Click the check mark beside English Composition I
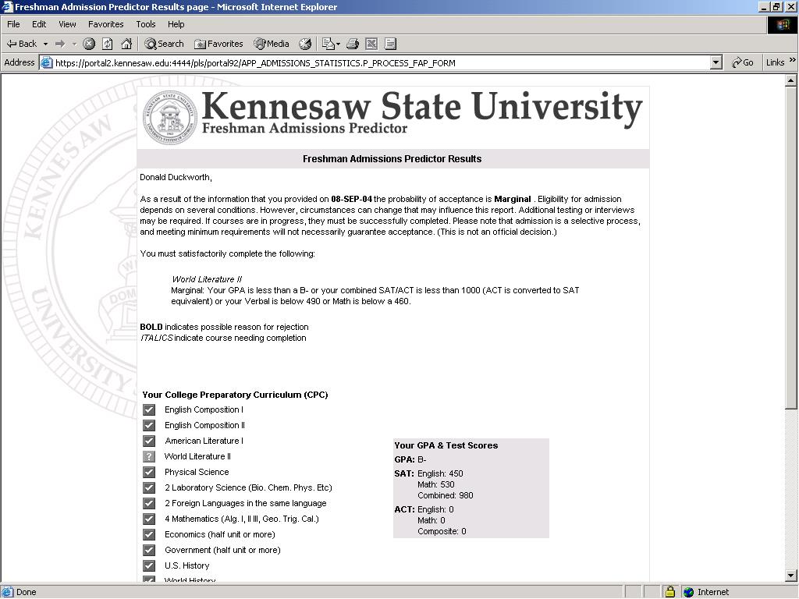The image size is (799, 599). coord(149,409)
